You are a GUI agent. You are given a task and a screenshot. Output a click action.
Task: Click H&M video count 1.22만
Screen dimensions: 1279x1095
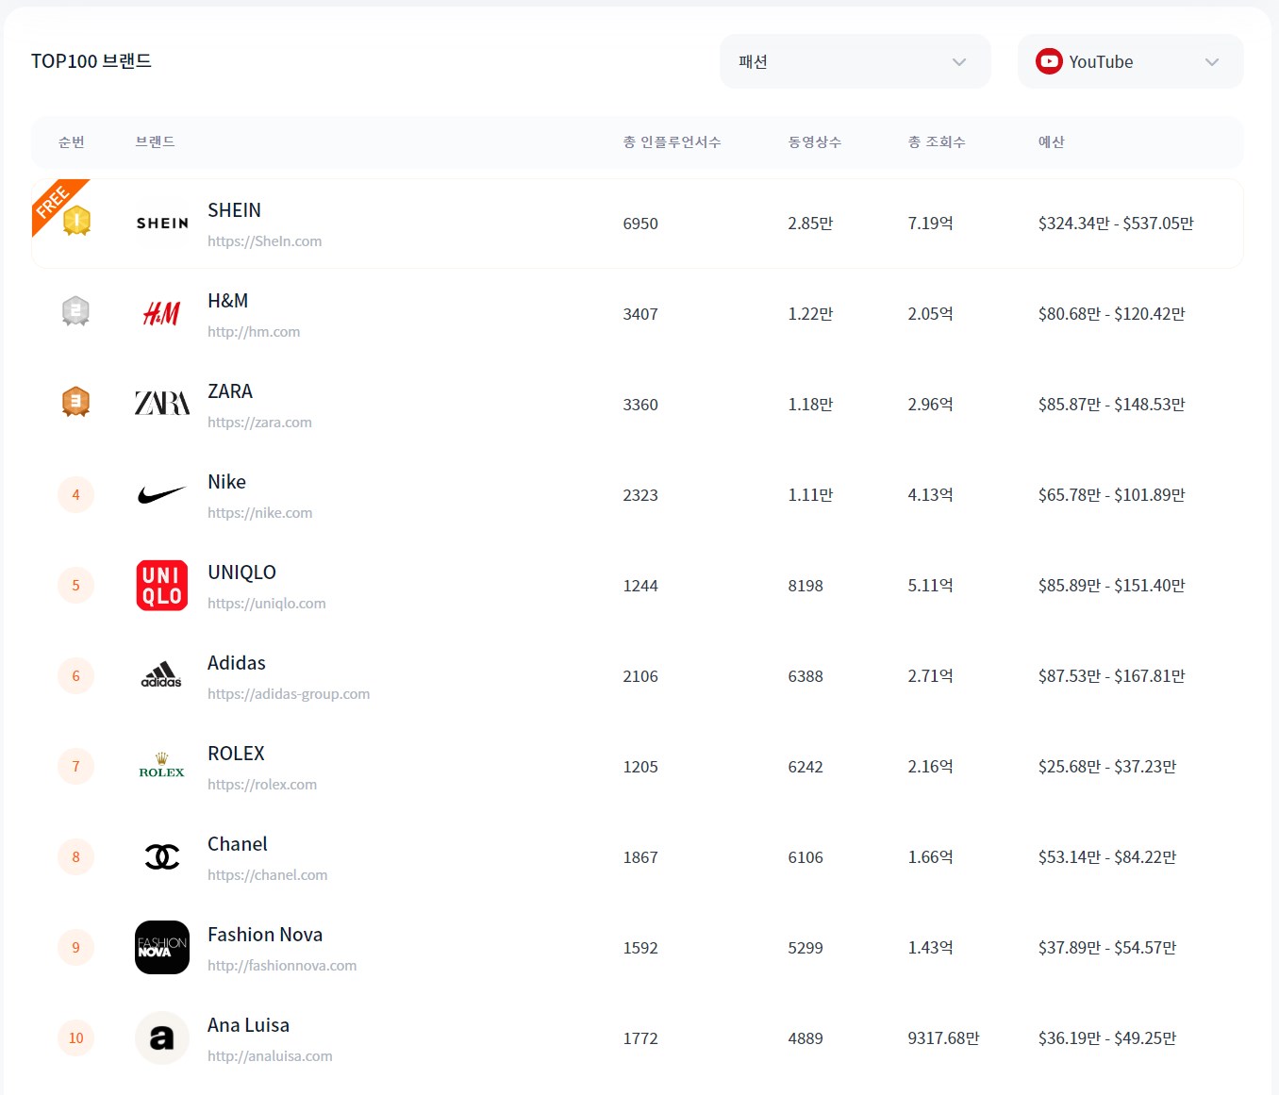810,314
